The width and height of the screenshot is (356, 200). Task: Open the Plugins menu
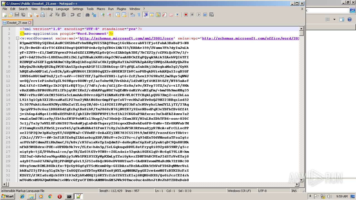pyautogui.click(x=121, y=9)
